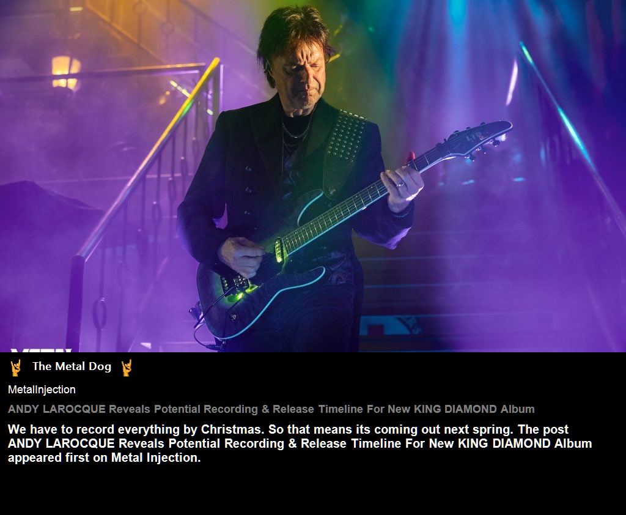Click the glowing green guitar pickup
The height and width of the screenshot is (515, 626).
point(279,251)
